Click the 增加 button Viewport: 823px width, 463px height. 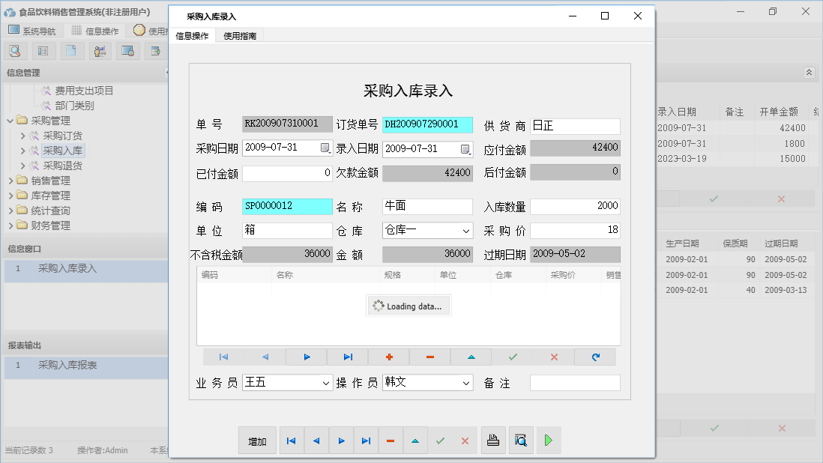[x=257, y=441]
